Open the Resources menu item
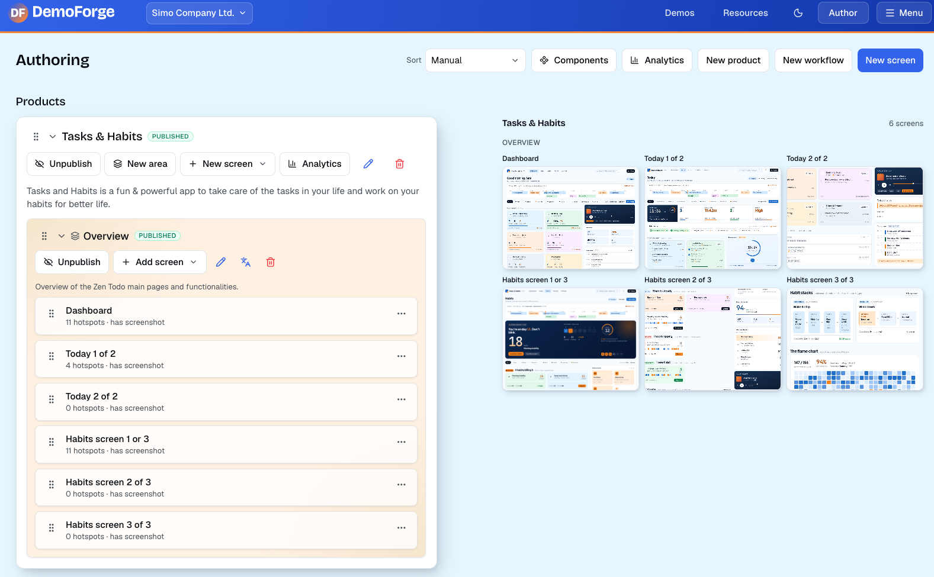This screenshot has height=577, width=934. tap(745, 13)
